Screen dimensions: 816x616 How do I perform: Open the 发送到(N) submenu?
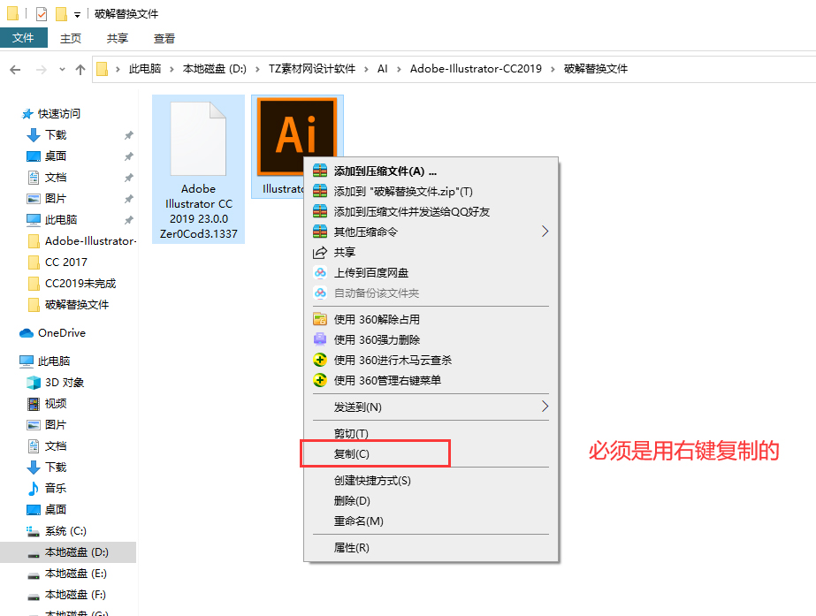(431, 407)
